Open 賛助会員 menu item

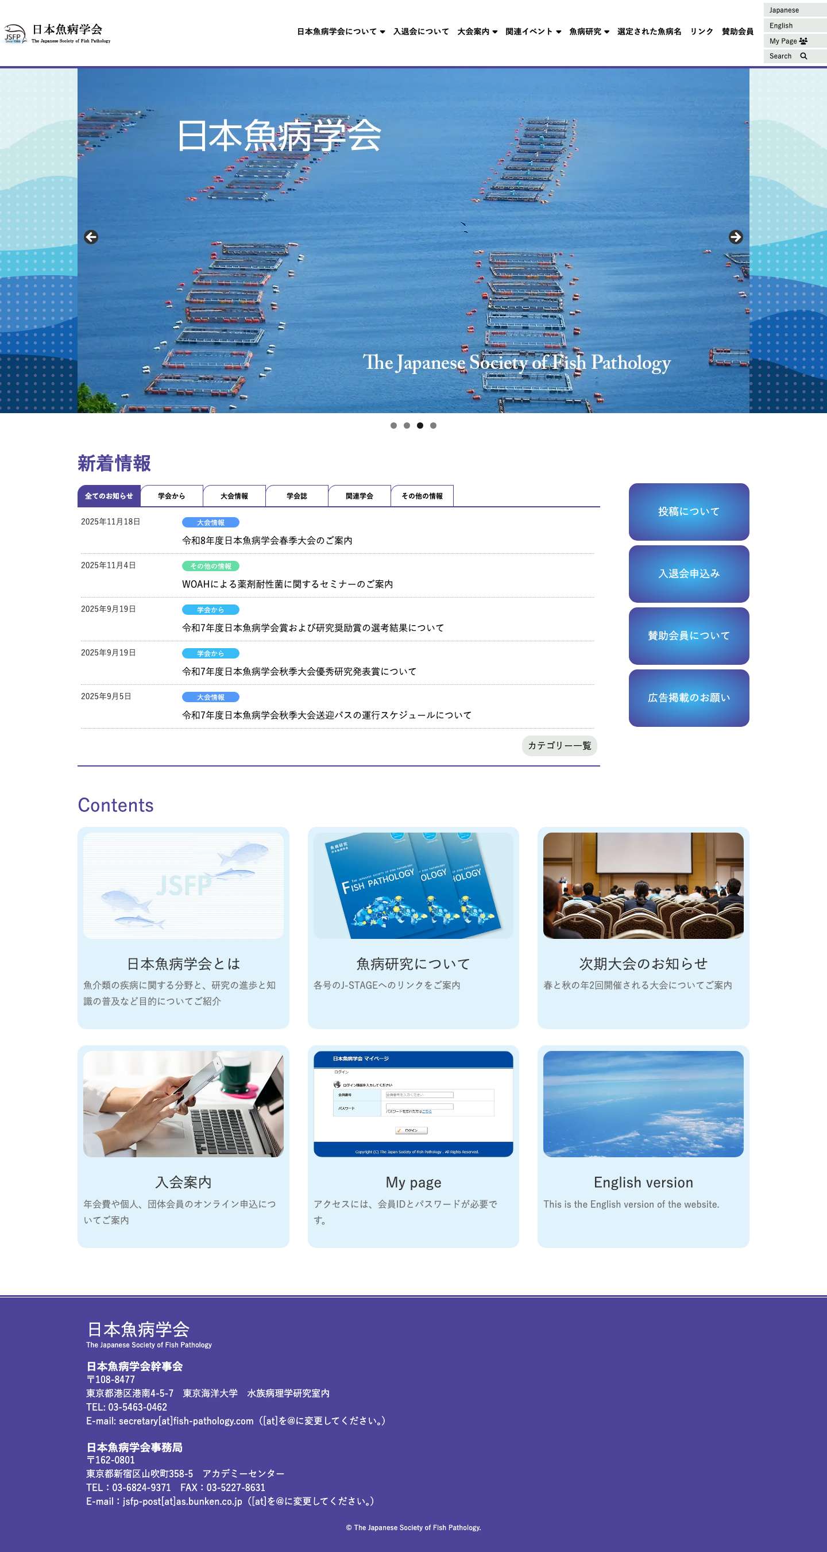click(737, 32)
